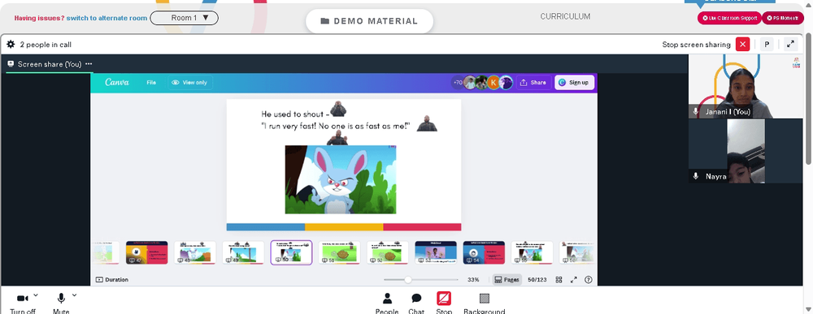813x314 pixels.
Task: Click Live Classroom Support button
Action: pyautogui.click(x=729, y=18)
